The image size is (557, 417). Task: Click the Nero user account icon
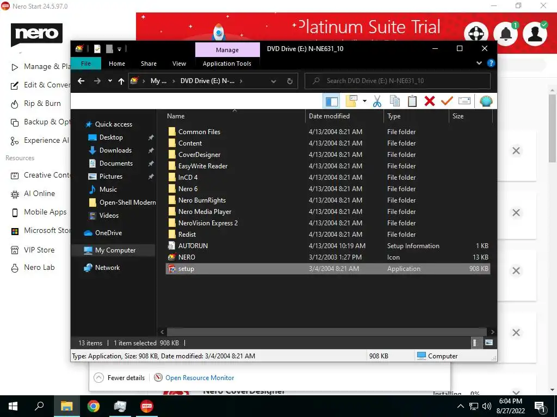coord(535,34)
